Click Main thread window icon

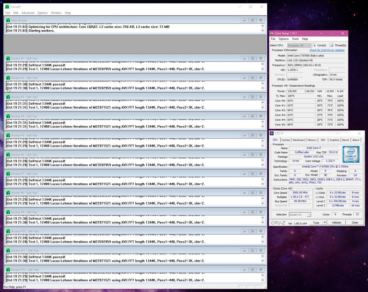pyautogui.click(x=8, y=20)
